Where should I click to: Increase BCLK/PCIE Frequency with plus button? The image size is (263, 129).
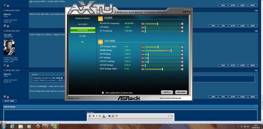point(182,24)
